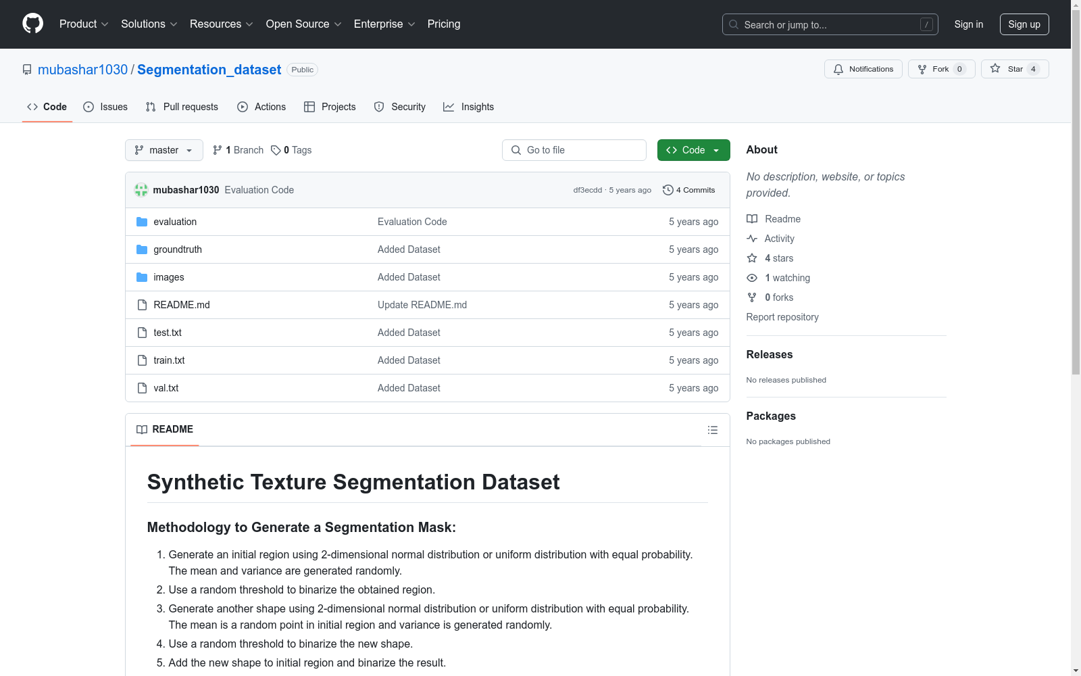This screenshot has height=676, width=1081.
Task: Open the Pricing link
Action: click(444, 24)
